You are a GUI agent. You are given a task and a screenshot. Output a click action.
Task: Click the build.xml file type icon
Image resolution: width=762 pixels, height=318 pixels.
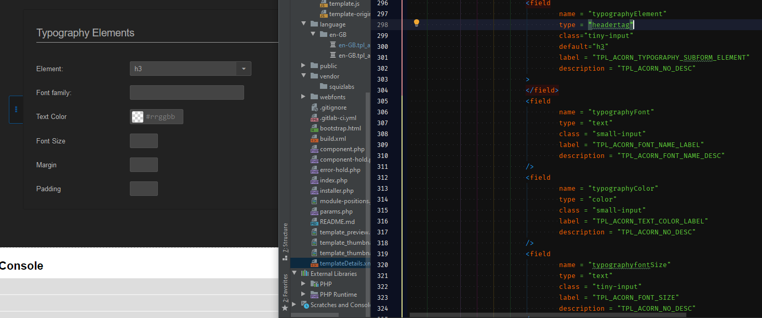tap(314, 138)
